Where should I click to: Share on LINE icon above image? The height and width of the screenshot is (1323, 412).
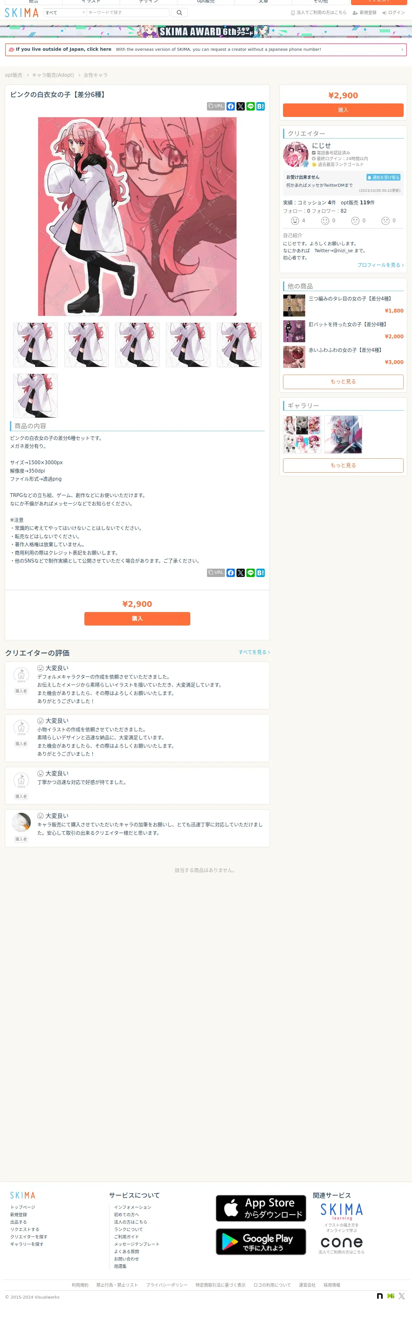[250, 106]
